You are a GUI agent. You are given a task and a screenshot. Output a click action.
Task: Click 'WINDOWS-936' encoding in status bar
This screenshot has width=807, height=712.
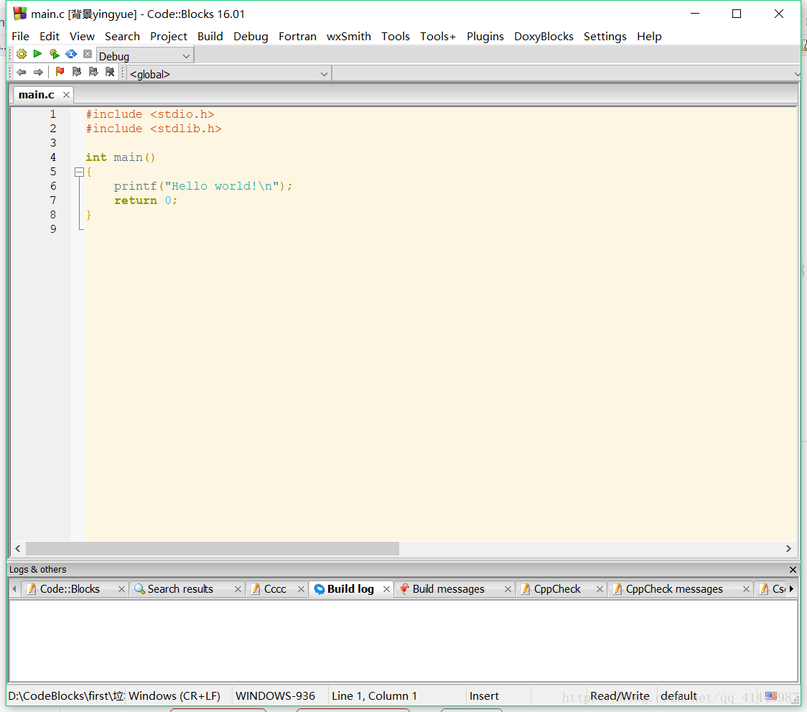coord(276,696)
